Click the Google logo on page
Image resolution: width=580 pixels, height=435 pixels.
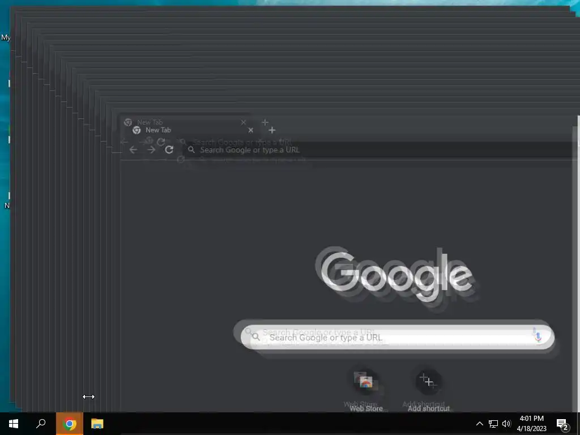point(396,276)
